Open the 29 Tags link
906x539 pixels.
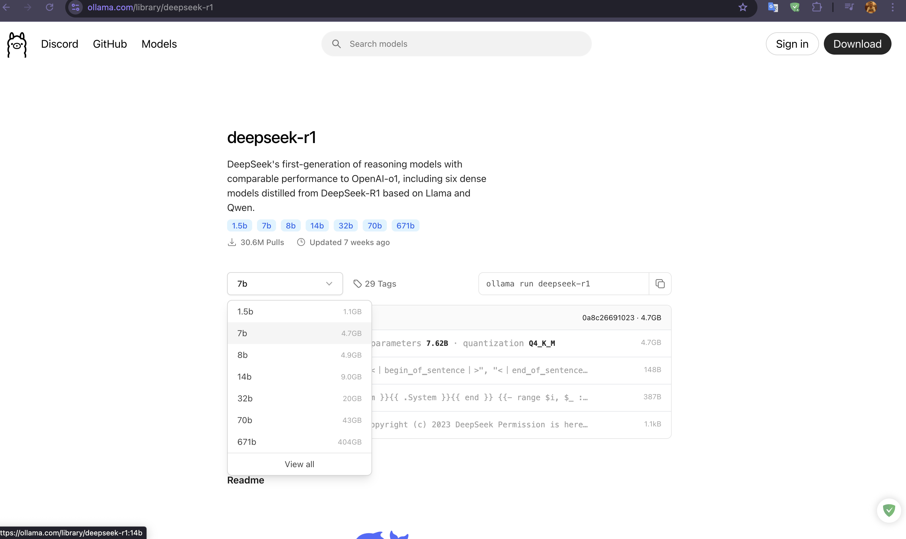click(x=375, y=284)
